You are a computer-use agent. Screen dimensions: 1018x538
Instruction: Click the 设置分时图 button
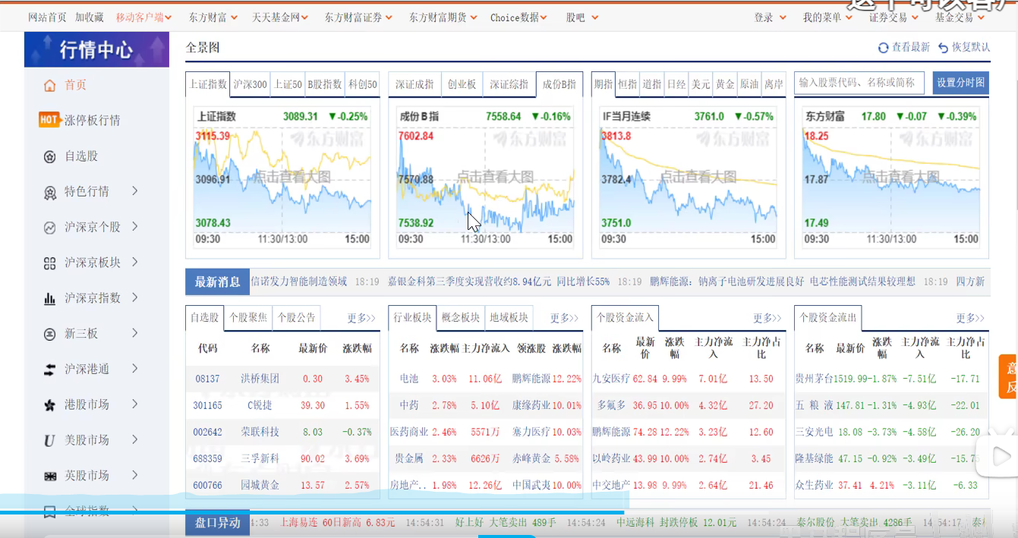(x=960, y=83)
